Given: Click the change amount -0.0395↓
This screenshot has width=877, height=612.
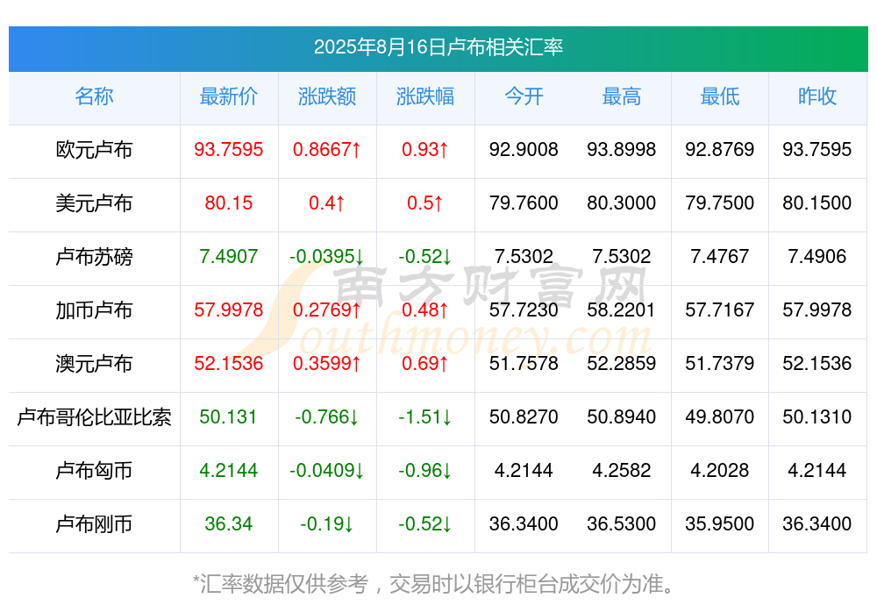Looking at the screenshot, I should [327, 256].
